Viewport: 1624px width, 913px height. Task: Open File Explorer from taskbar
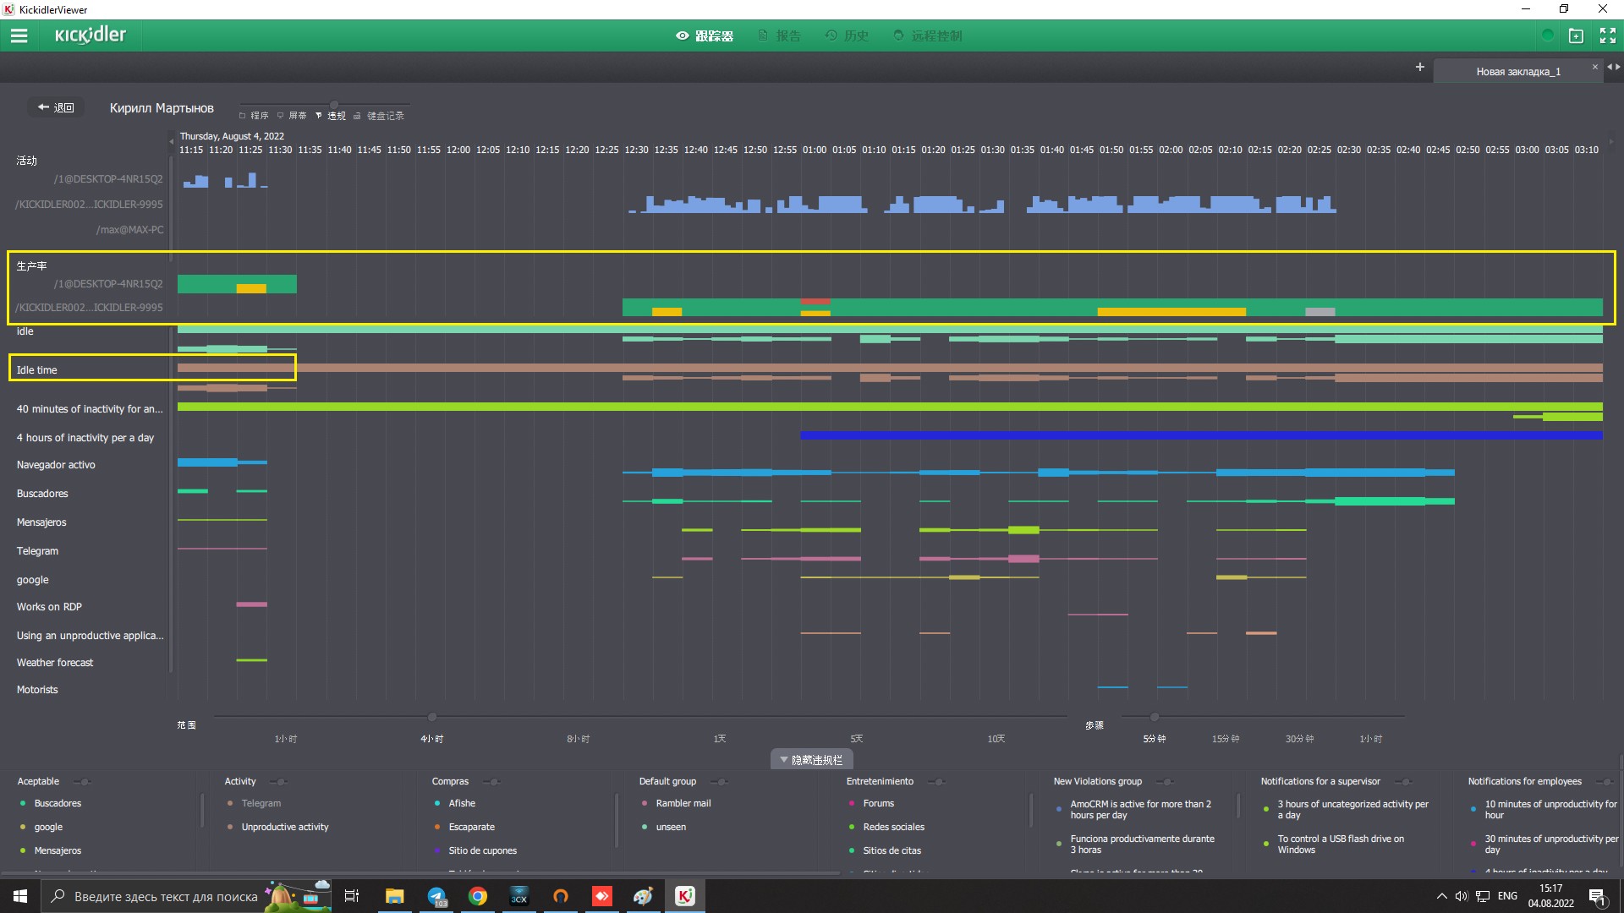394,896
